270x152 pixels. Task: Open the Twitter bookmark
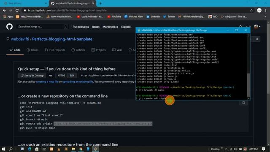pos(169,16)
